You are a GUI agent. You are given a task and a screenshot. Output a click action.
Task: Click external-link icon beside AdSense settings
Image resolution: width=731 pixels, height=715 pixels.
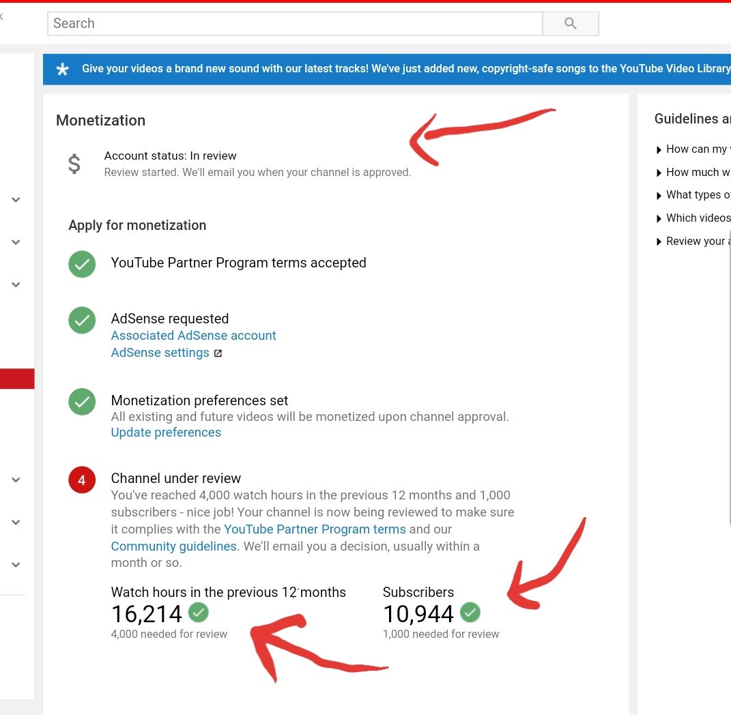click(x=218, y=353)
